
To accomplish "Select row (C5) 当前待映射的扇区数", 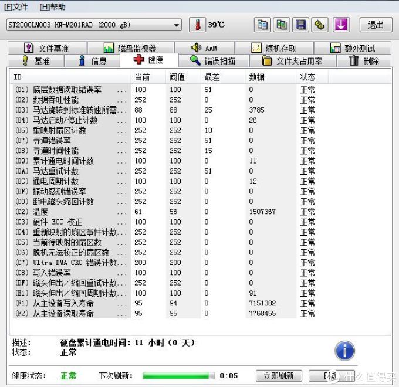I will [165, 242].
